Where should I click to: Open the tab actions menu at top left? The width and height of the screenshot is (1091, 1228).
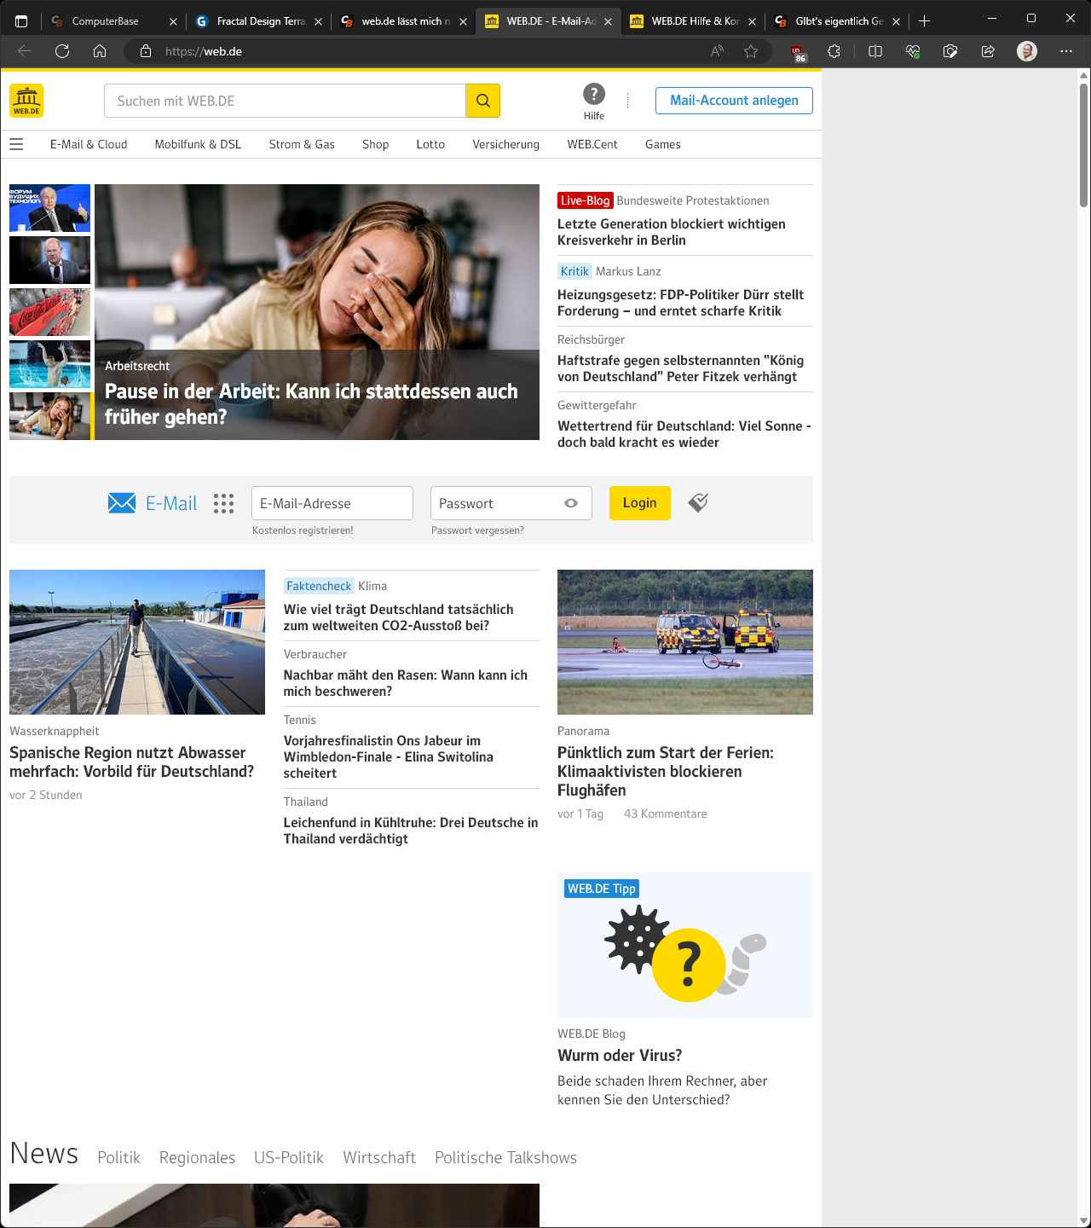(21, 20)
